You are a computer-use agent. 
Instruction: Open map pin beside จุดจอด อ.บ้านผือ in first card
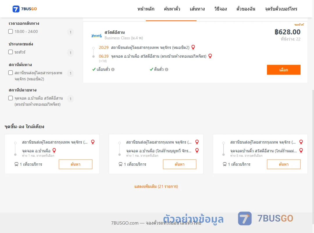coord(54,151)
